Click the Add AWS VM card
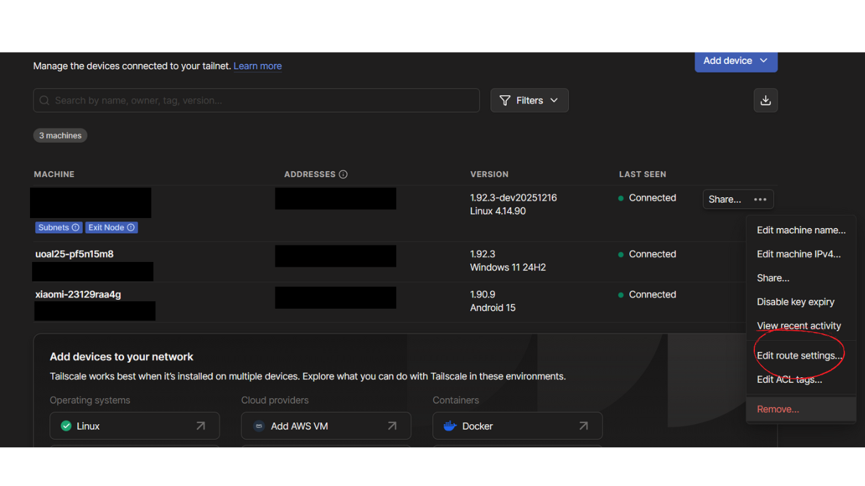The height and width of the screenshot is (486, 865). [326, 426]
